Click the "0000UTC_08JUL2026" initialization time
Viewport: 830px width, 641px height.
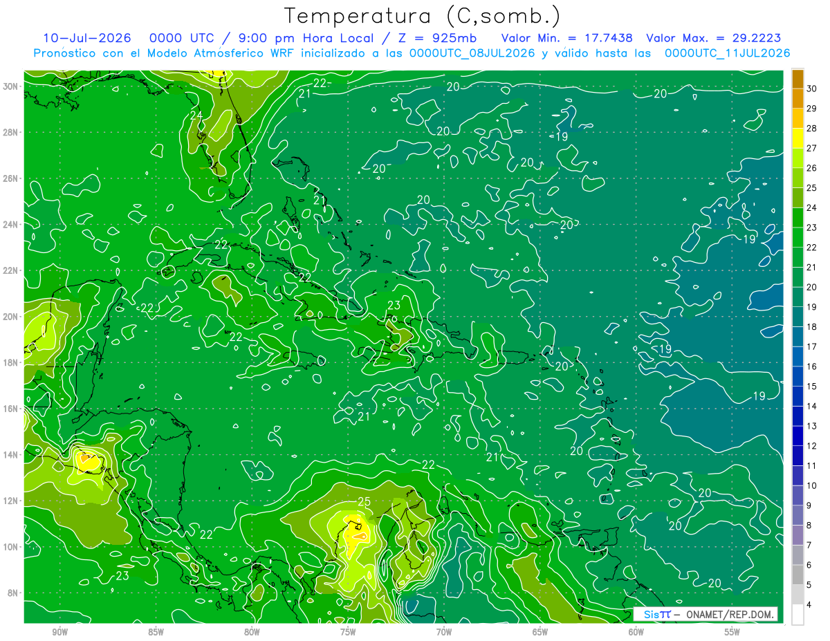click(472, 53)
